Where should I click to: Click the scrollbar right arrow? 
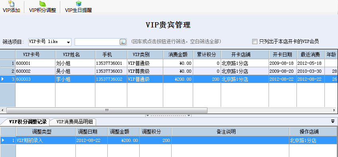pyautogui.click(x=334, y=110)
